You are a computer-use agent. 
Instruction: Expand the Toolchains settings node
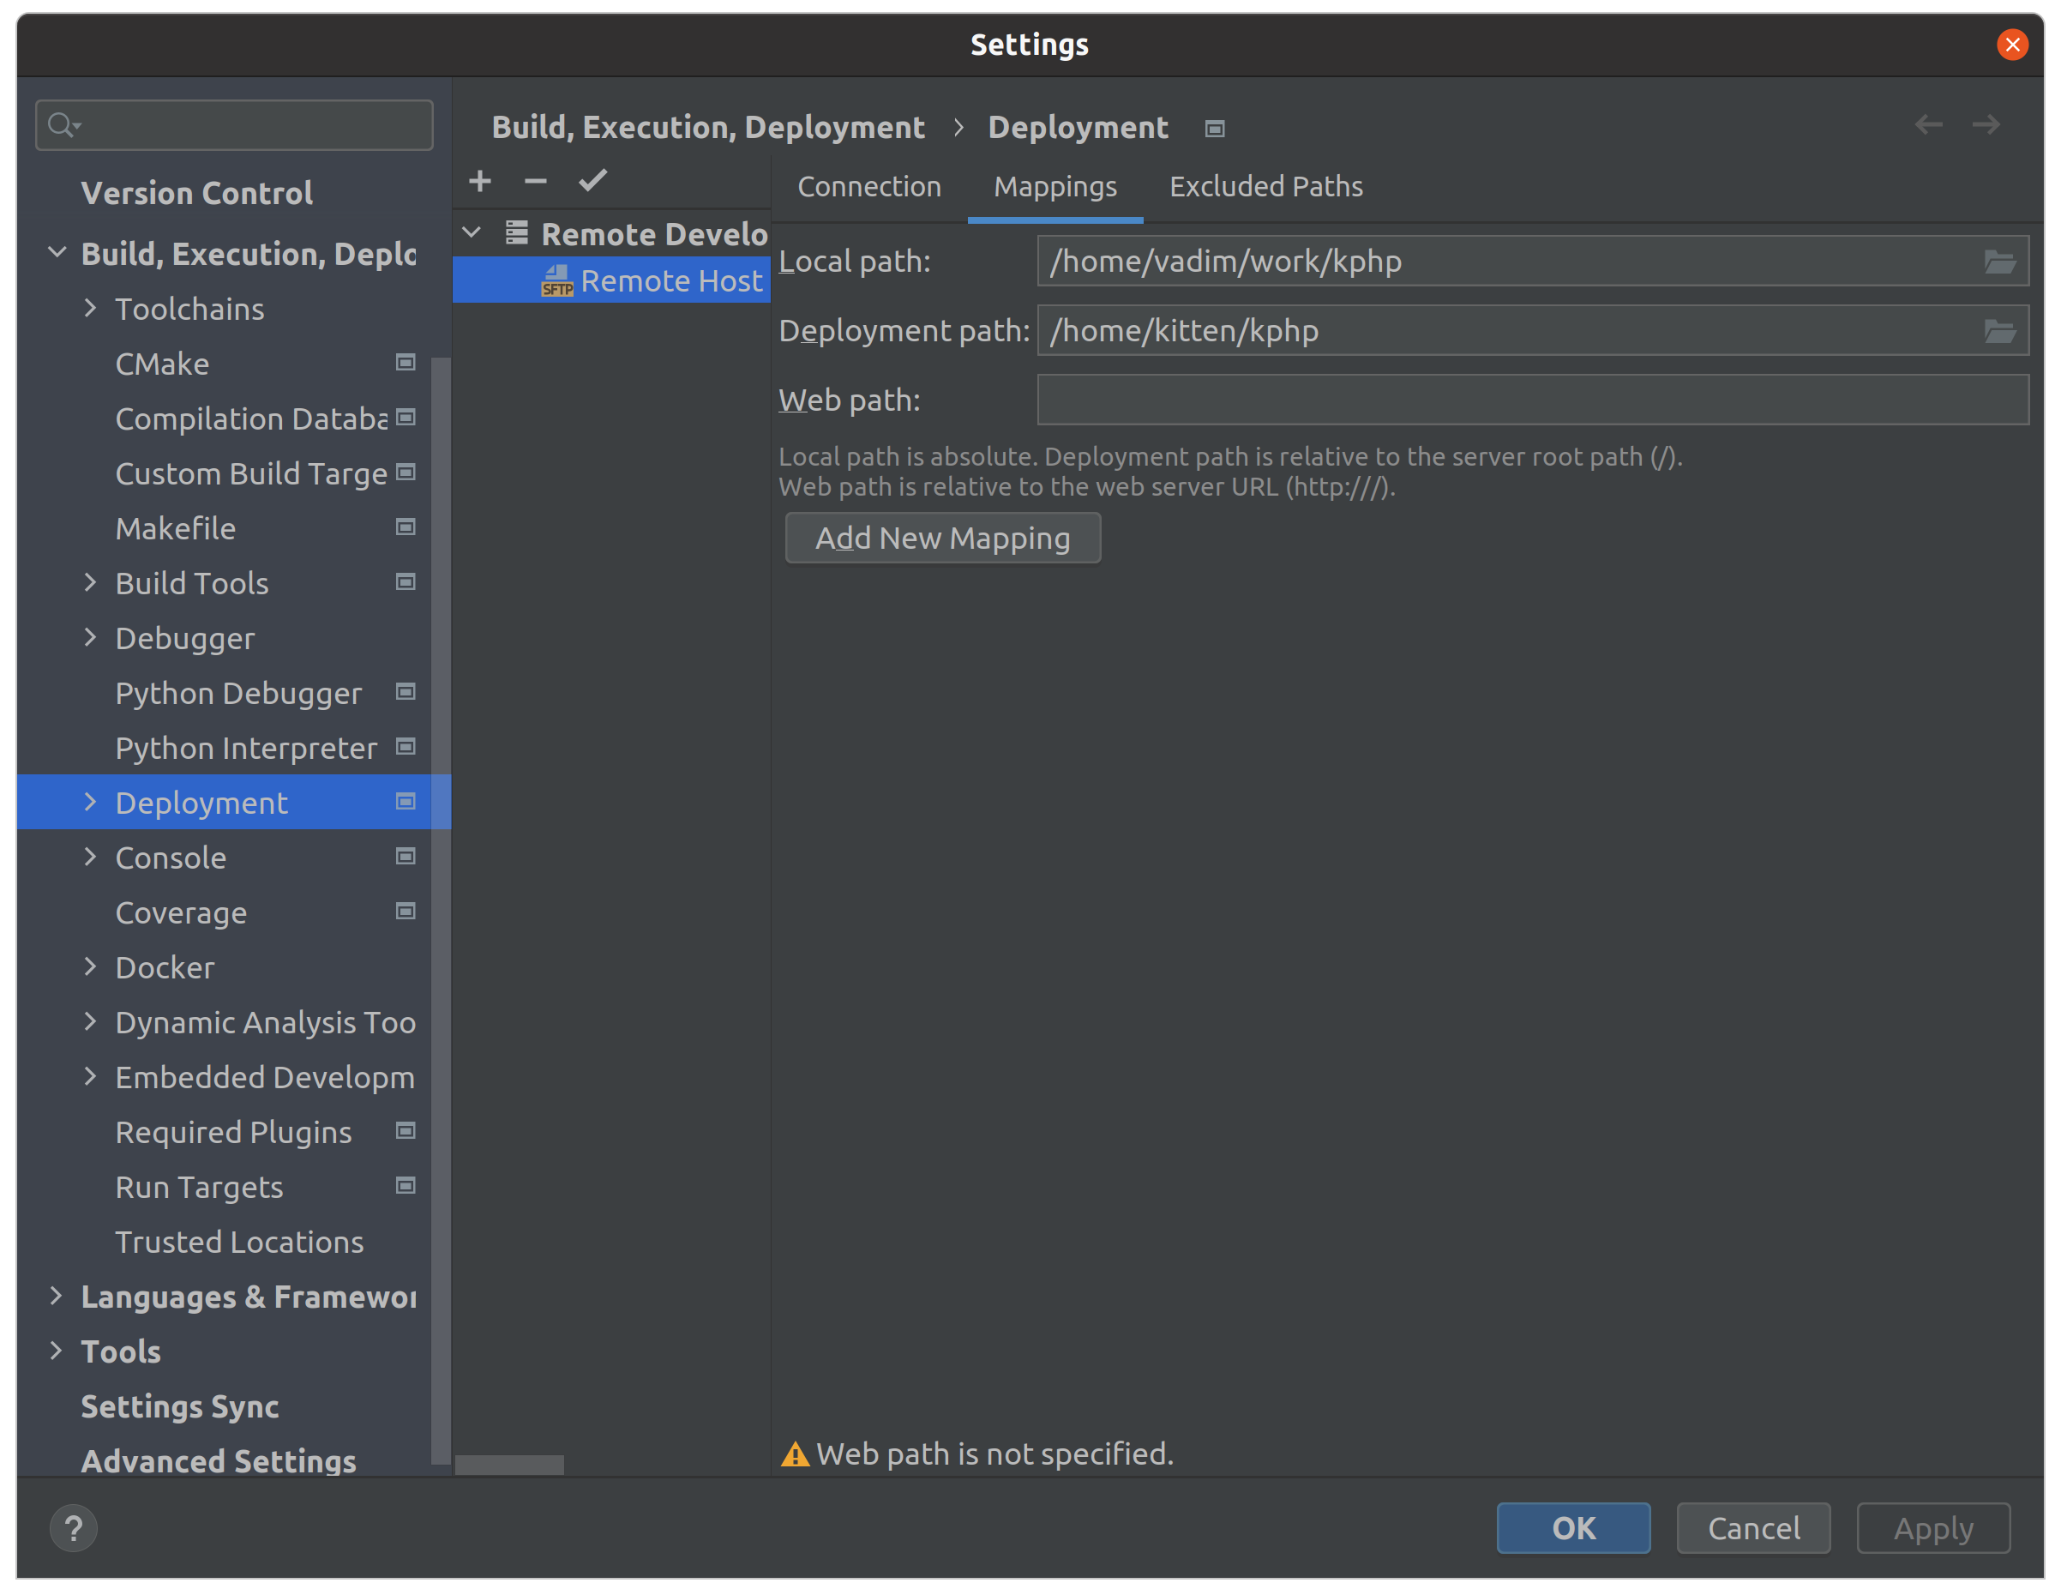pyautogui.click(x=91, y=308)
